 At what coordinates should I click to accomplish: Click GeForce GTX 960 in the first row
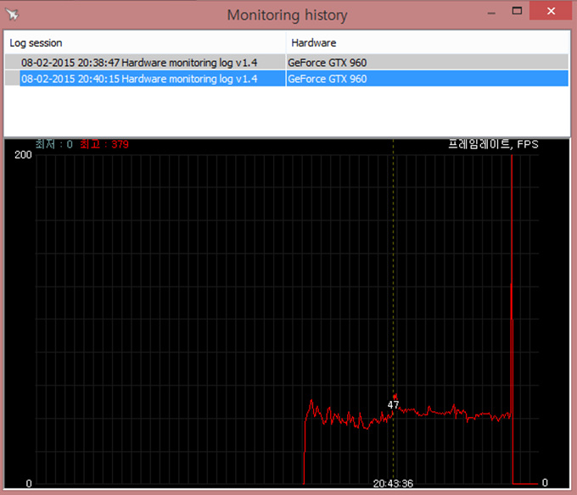pos(328,63)
